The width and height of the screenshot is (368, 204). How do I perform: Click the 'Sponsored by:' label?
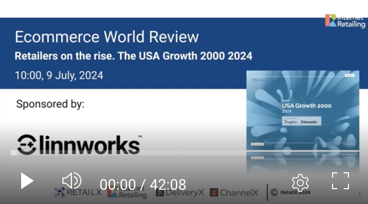click(50, 104)
